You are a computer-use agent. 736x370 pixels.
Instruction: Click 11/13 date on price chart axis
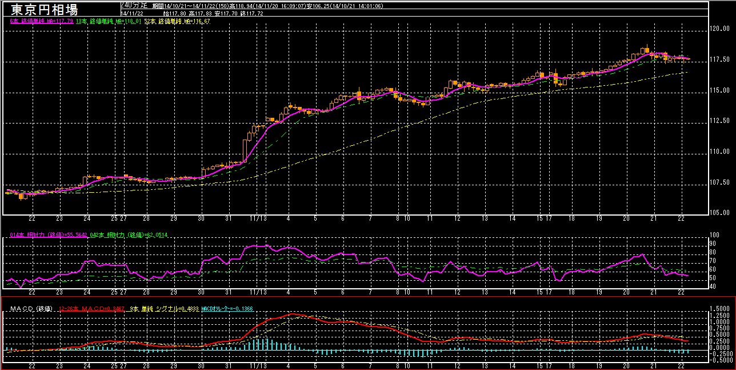[x=258, y=218]
